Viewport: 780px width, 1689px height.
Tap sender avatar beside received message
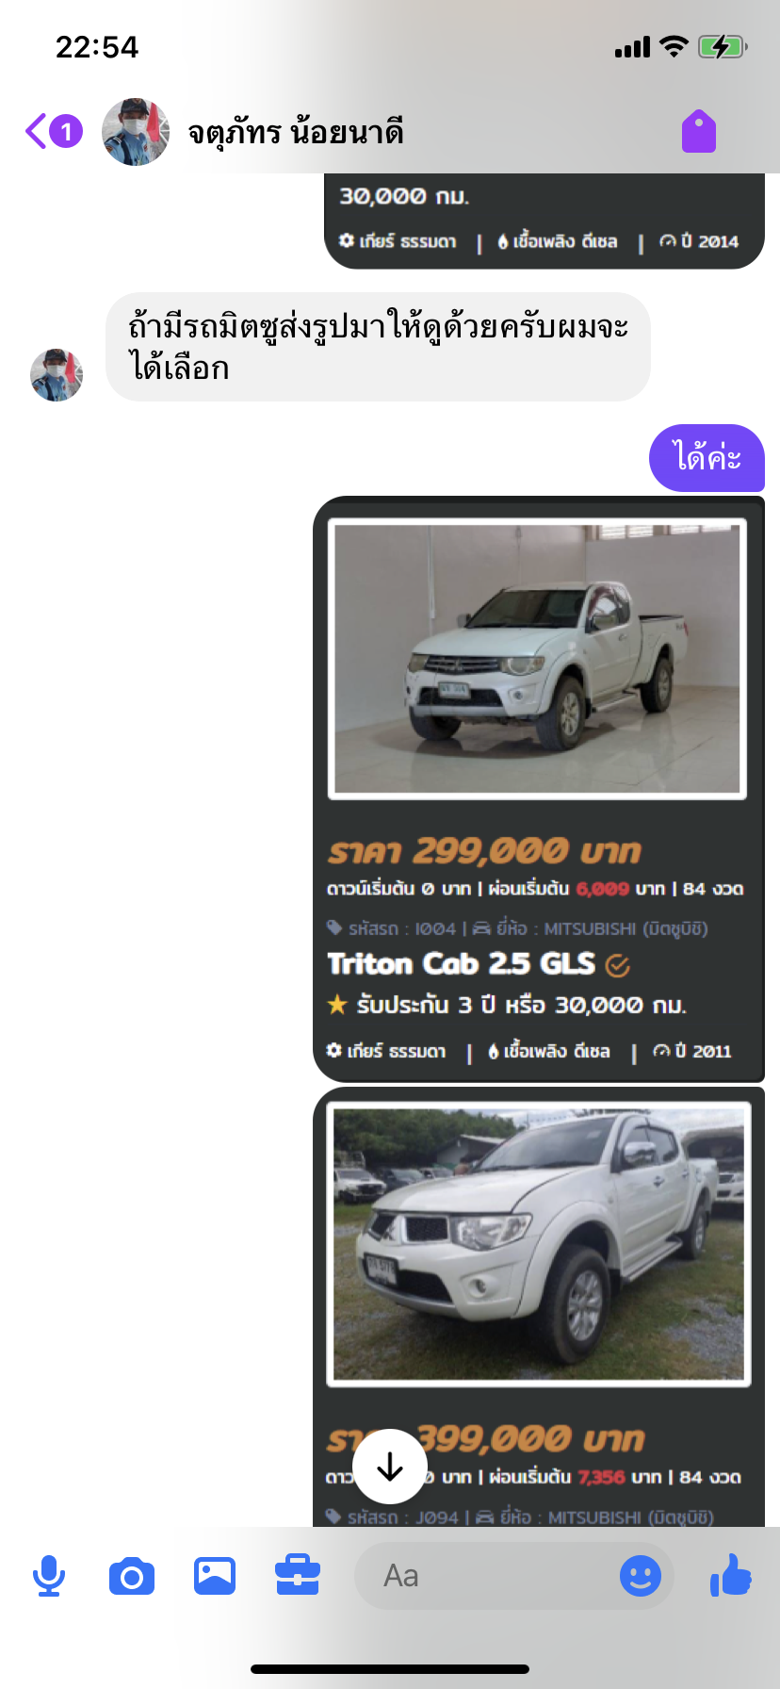[57, 375]
